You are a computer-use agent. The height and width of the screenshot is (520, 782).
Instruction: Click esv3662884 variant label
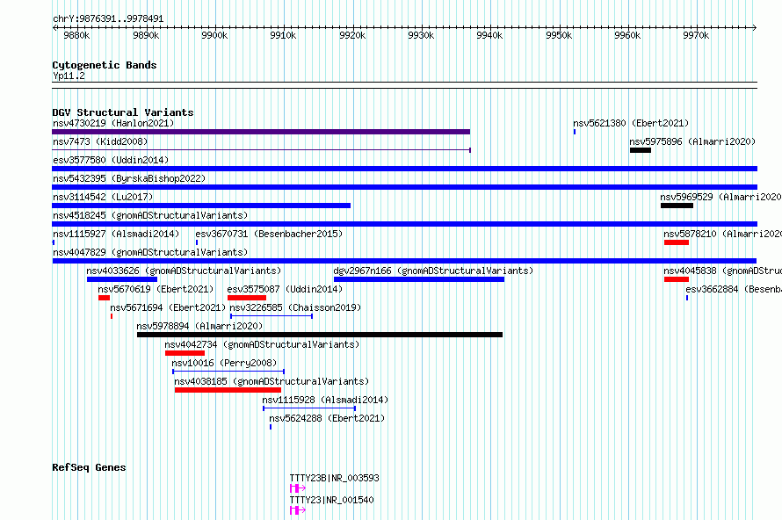[x=734, y=289]
